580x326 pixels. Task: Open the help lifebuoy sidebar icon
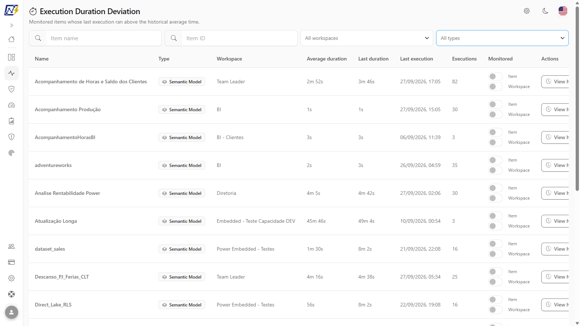(12, 294)
